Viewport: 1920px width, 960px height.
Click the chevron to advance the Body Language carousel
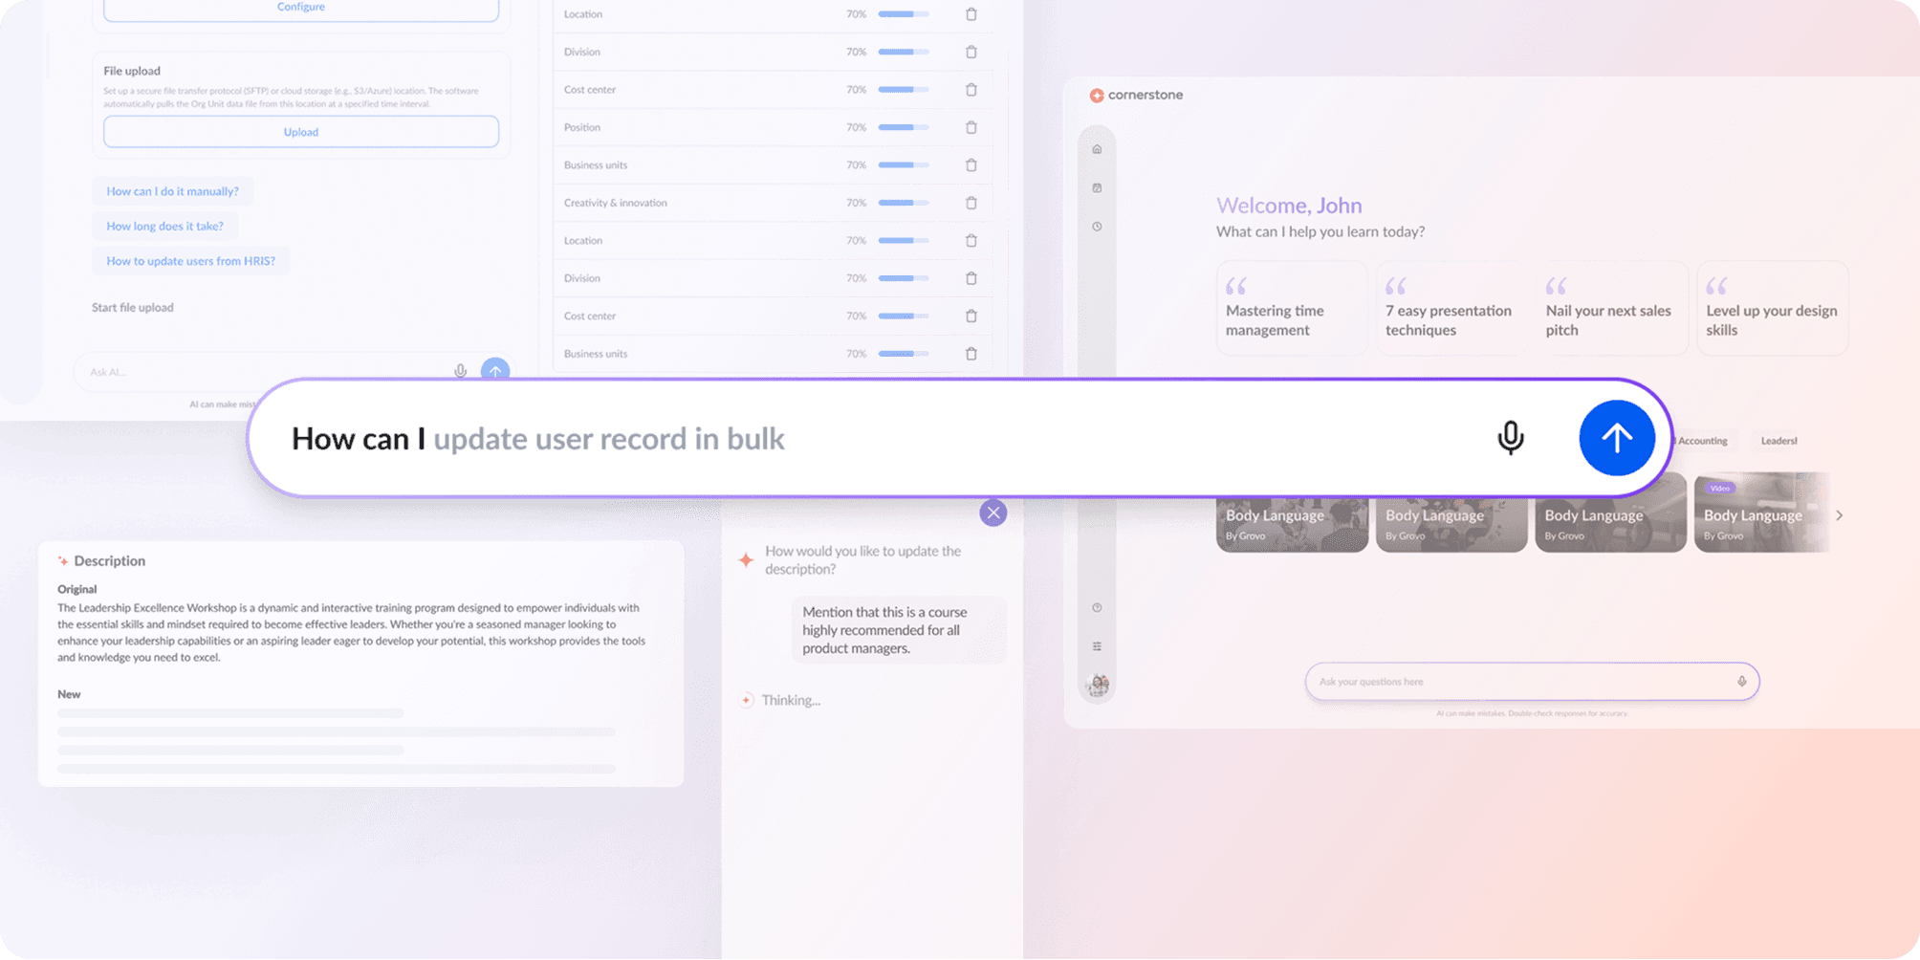[1840, 513]
